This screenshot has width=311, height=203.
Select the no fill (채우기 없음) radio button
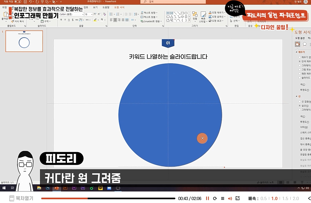coord(299,57)
